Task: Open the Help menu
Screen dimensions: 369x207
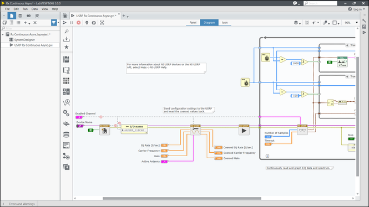Action: pyautogui.click(x=55, y=9)
